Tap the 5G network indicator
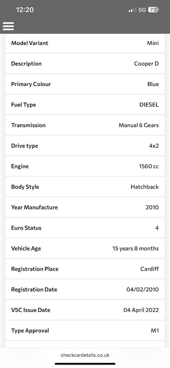Screen dimensions: 170x368 pyautogui.click(x=142, y=10)
